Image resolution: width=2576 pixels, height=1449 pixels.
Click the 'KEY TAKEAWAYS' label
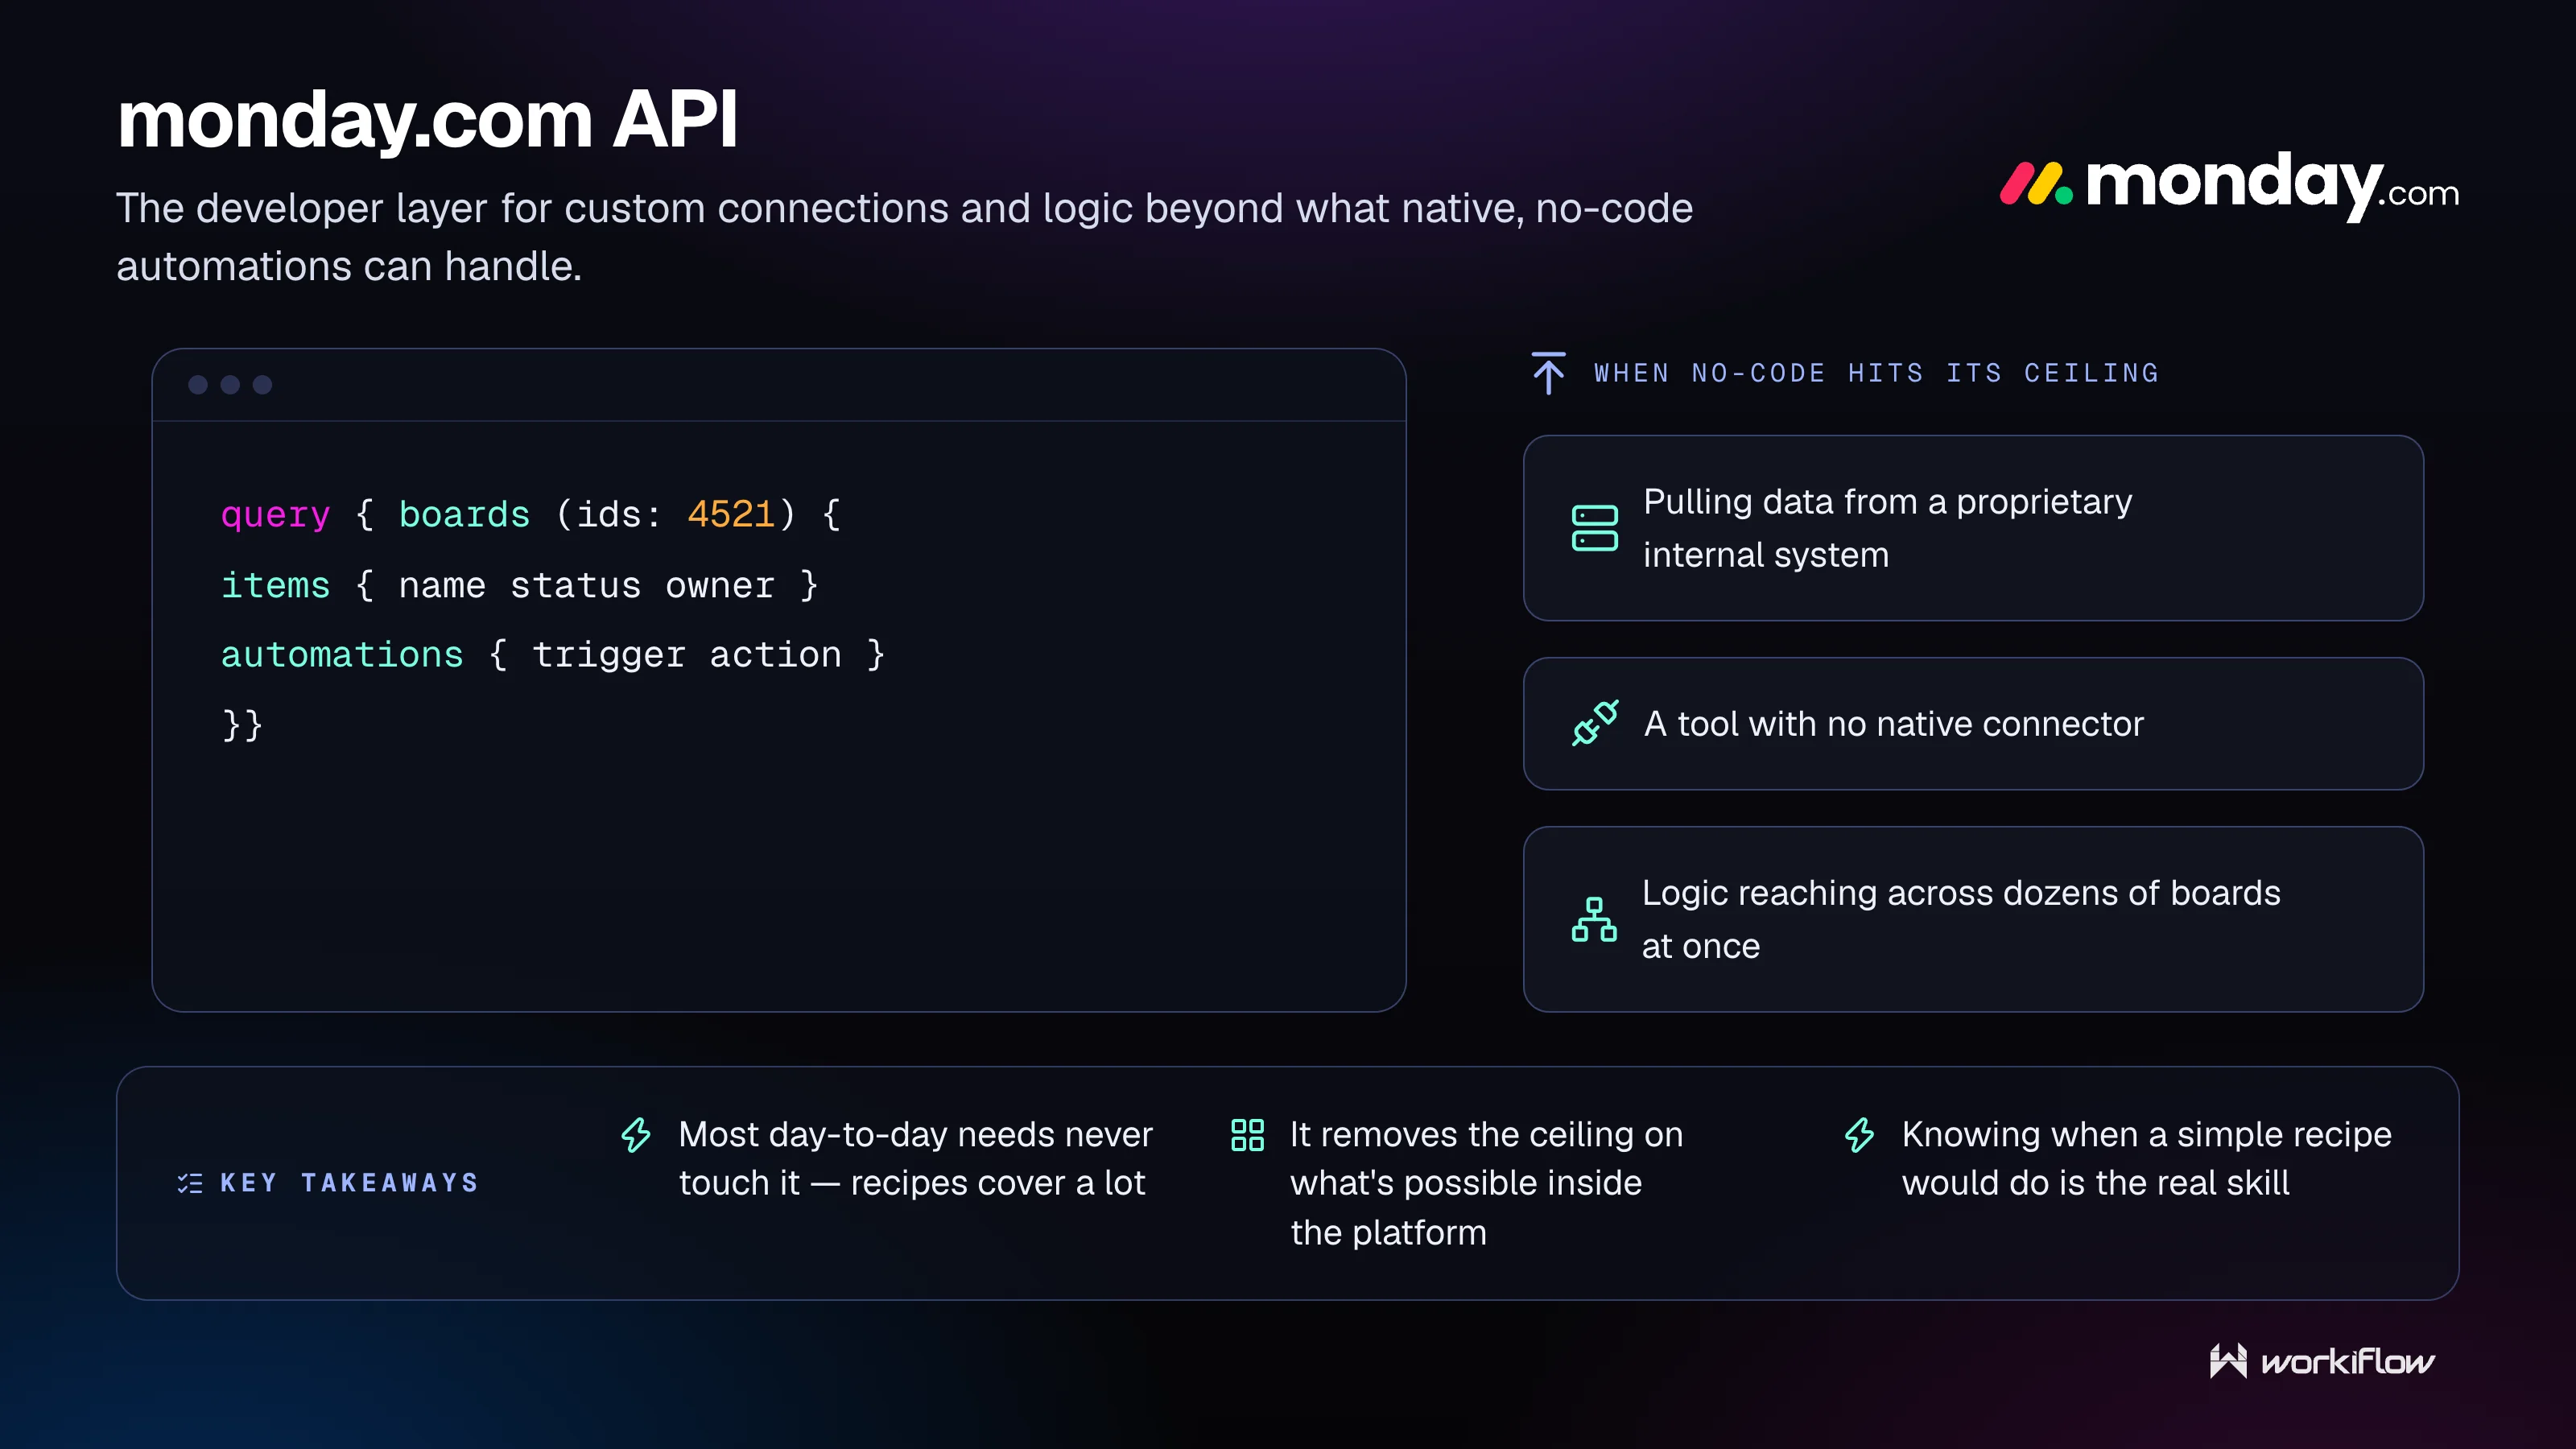pyautogui.click(x=349, y=1183)
